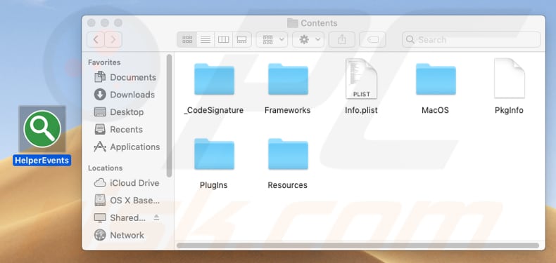Click the horizontal scrollbar at window bottom
Viewport: 556px width, 263px height.
coord(358,245)
